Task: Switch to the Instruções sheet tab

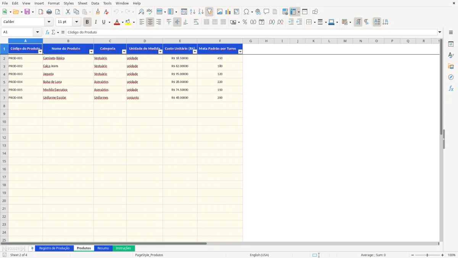Action: point(123,248)
